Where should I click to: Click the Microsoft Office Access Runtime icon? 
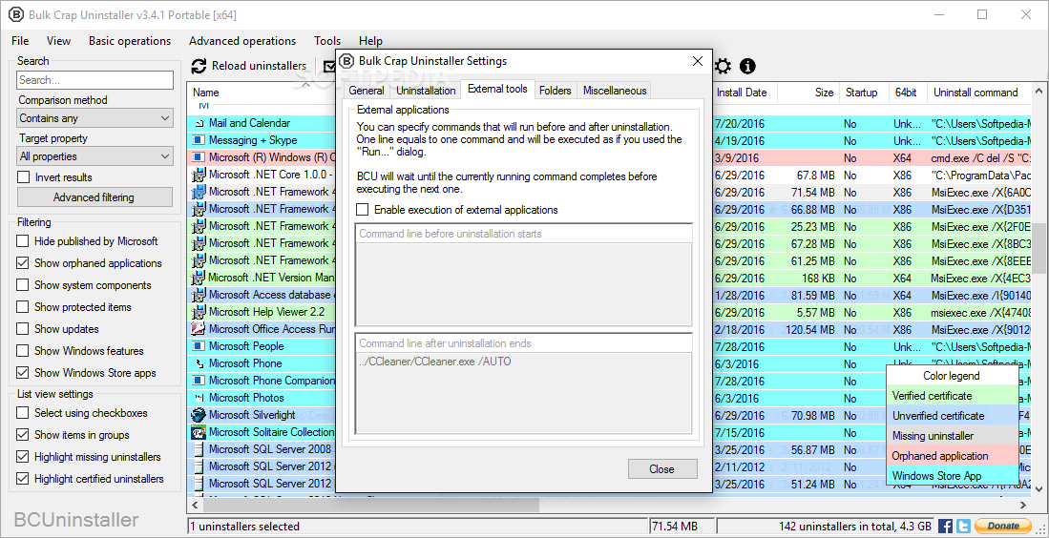coord(198,329)
